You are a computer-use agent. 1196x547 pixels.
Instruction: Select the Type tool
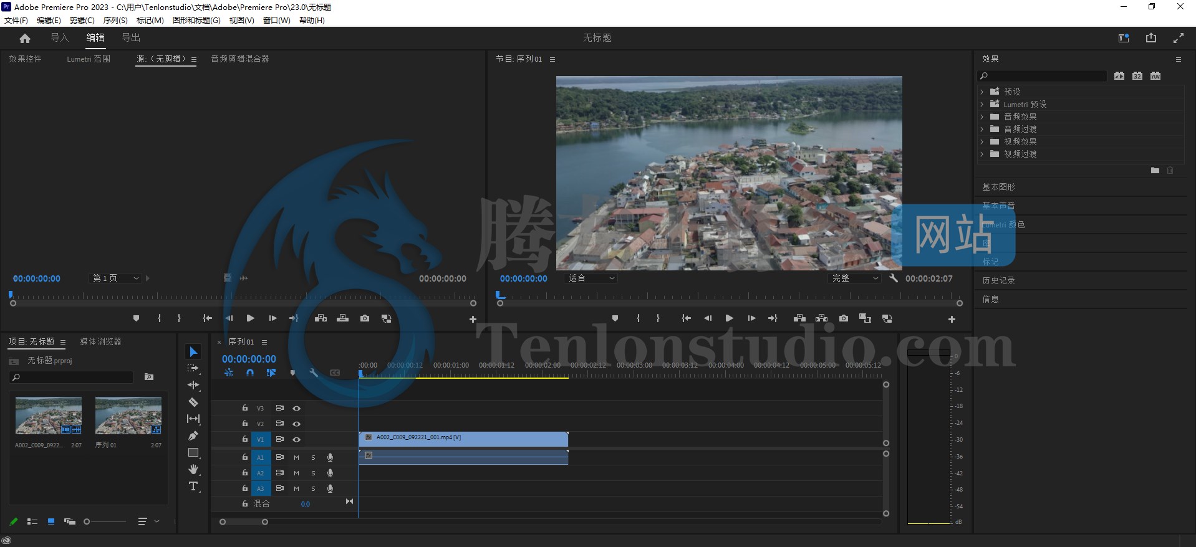click(193, 486)
